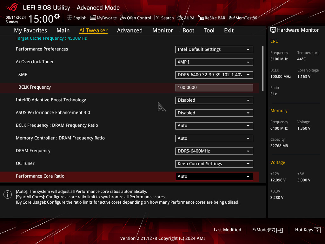The image size is (325, 244).
Task: Open the Hot Keys help
Action: (308, 230)
